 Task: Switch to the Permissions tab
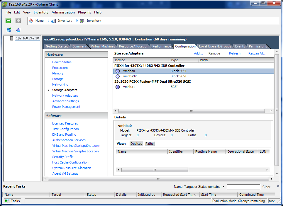pyautogui.click(x=258, y=46)
